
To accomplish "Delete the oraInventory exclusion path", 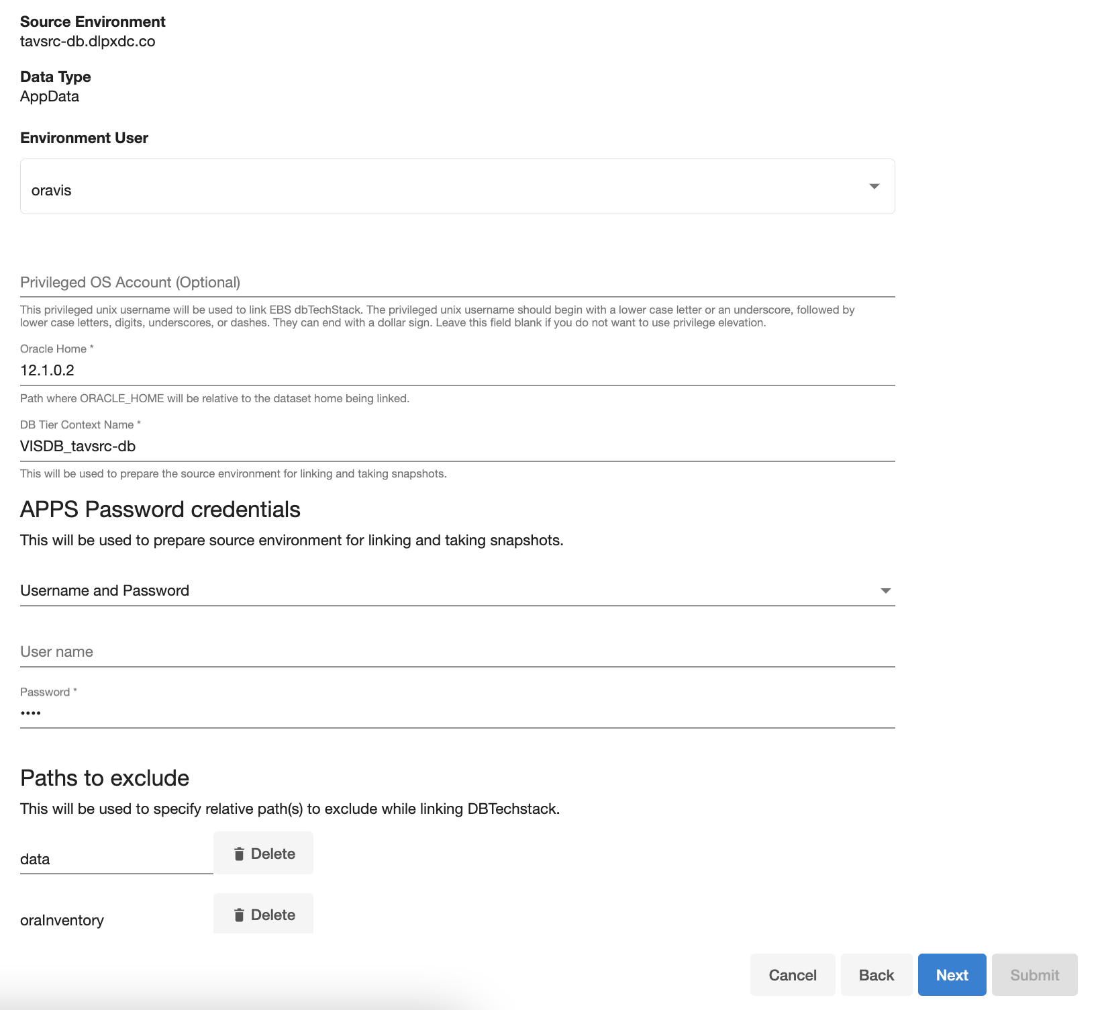I will pos(263,914).
